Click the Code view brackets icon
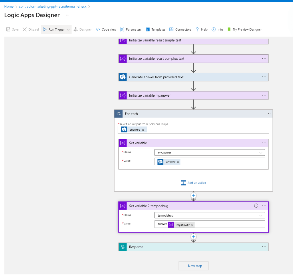The height and width of the screenshot is (277, 293). [x=98, y=29]
